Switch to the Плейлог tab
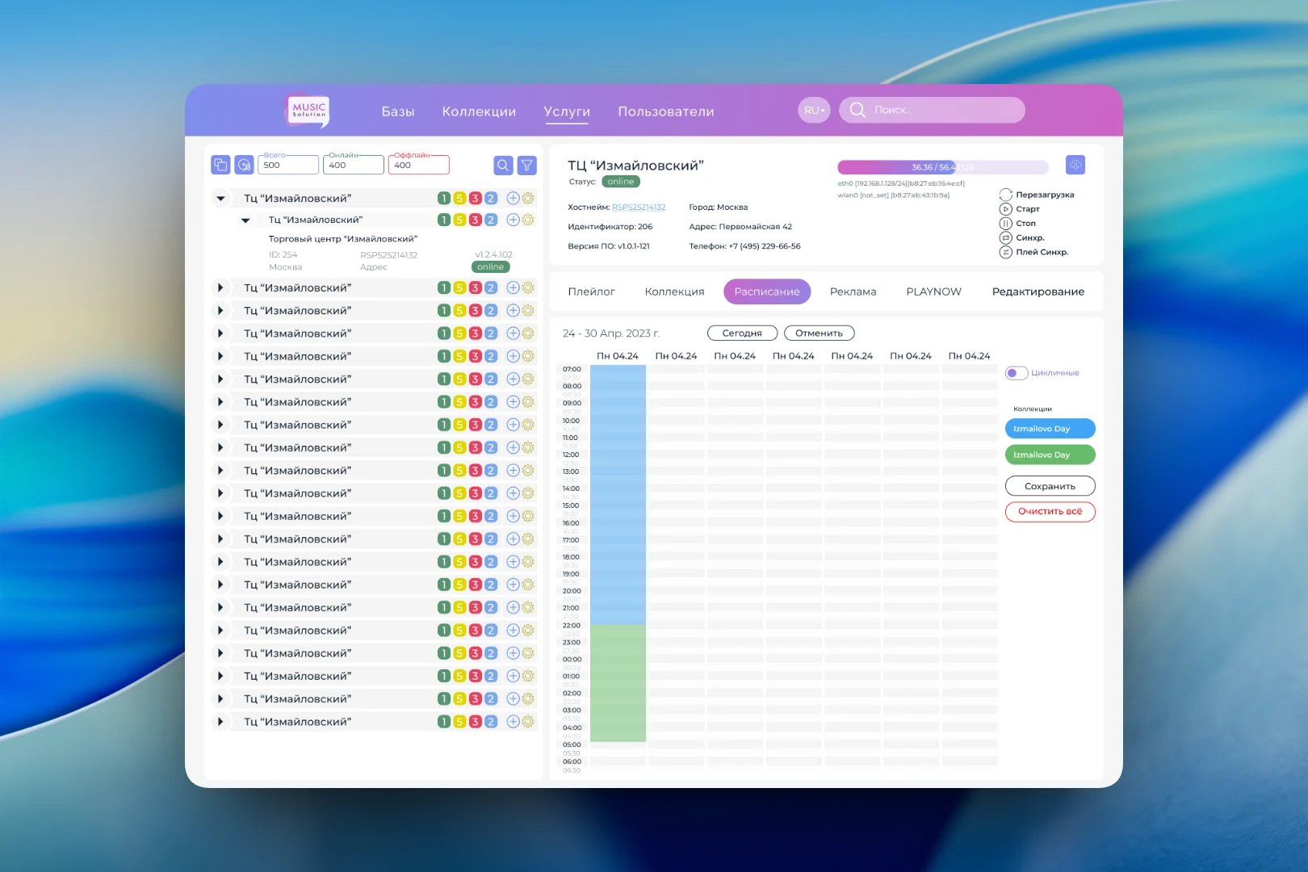This screenshot has height=872, width=1308. (591, 291)
